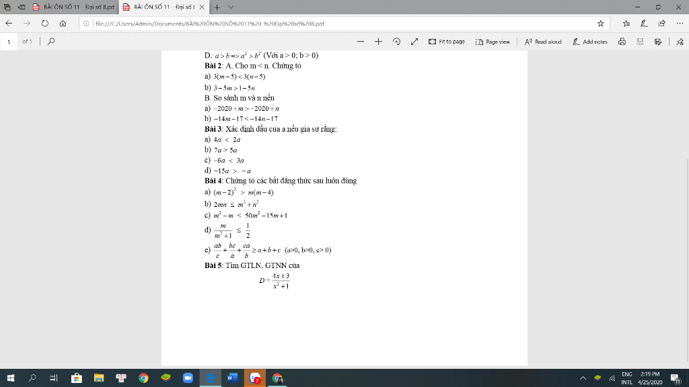Viewport: 689px width, 387px height.
Task: Open Page view options
Action: pos(493,41)
